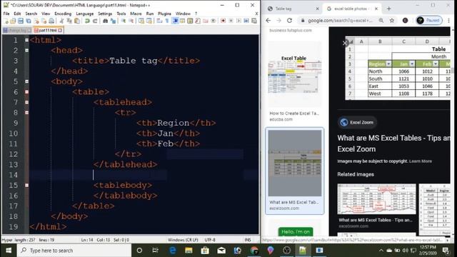Collapse the tablehead fold marker on line 7

coord(27,102)
